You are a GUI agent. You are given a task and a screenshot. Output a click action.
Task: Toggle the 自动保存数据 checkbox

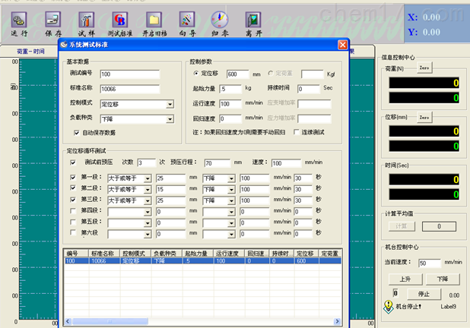(76, 132)
